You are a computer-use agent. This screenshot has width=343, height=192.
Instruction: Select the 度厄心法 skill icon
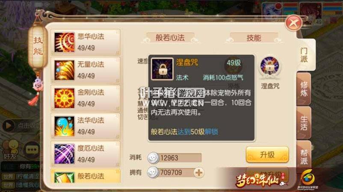click(64, 154)
